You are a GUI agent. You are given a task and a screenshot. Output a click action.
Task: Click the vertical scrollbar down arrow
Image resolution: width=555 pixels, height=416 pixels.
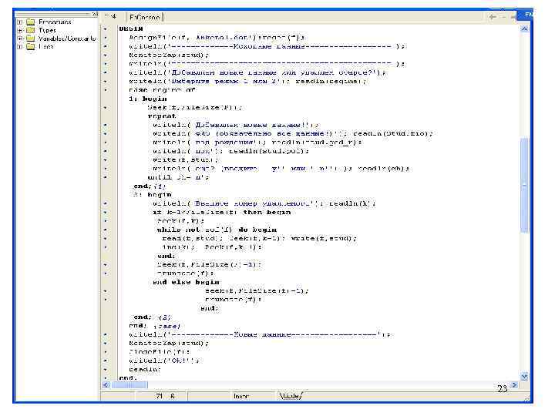pos(525,377)
